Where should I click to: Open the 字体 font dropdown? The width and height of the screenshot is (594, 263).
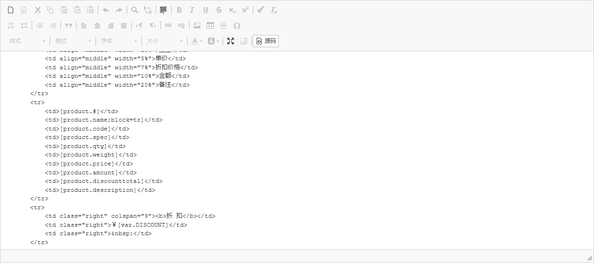point(119,41)
